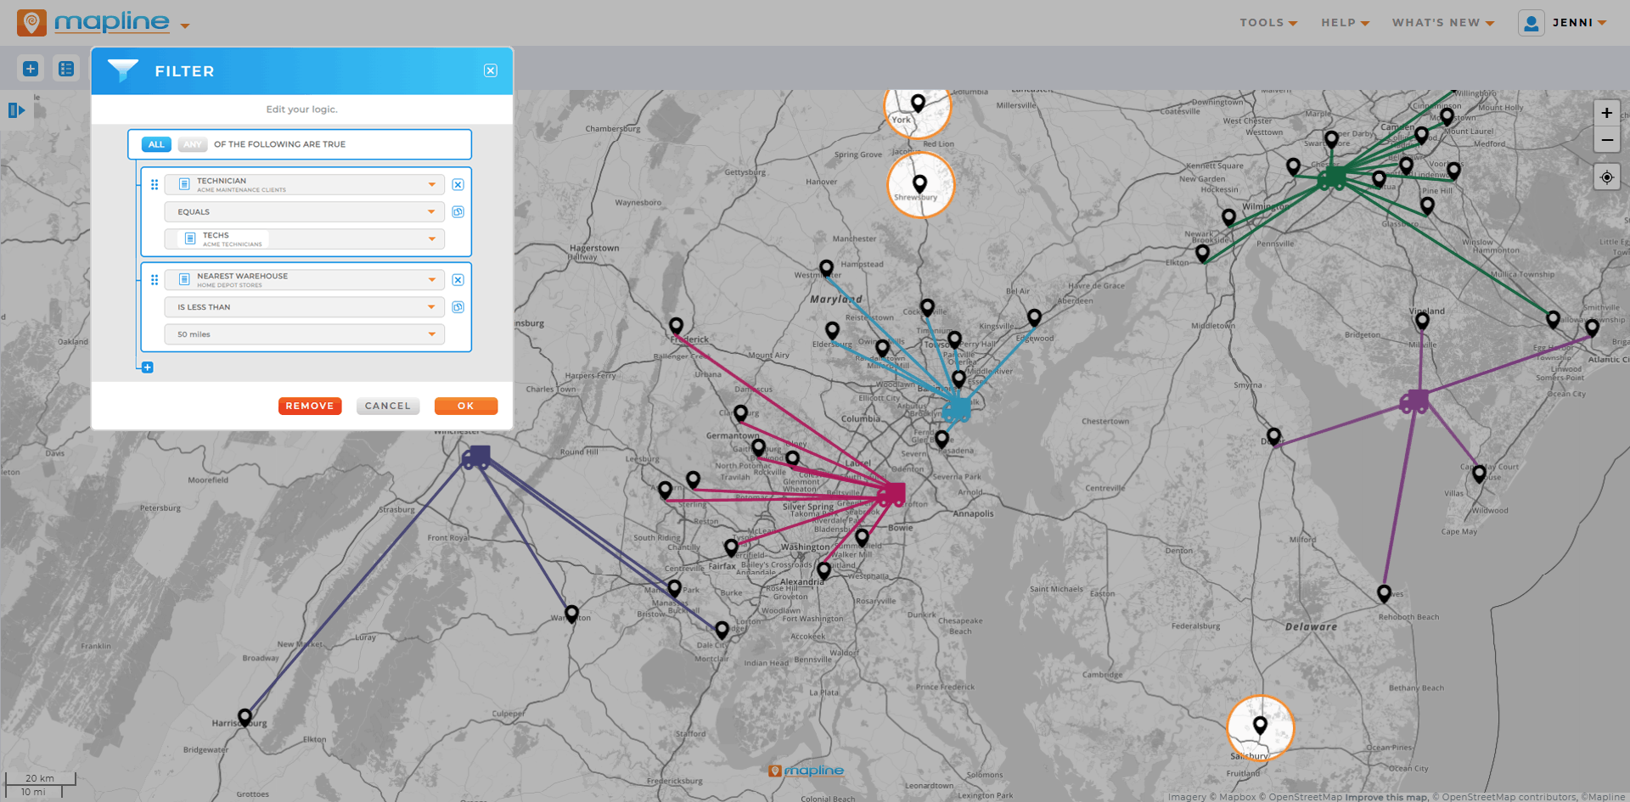Select ALL logic toggle

pos(156,144)
